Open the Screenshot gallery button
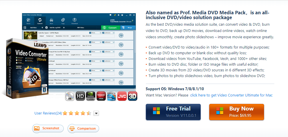 click(x=48, y=128)
